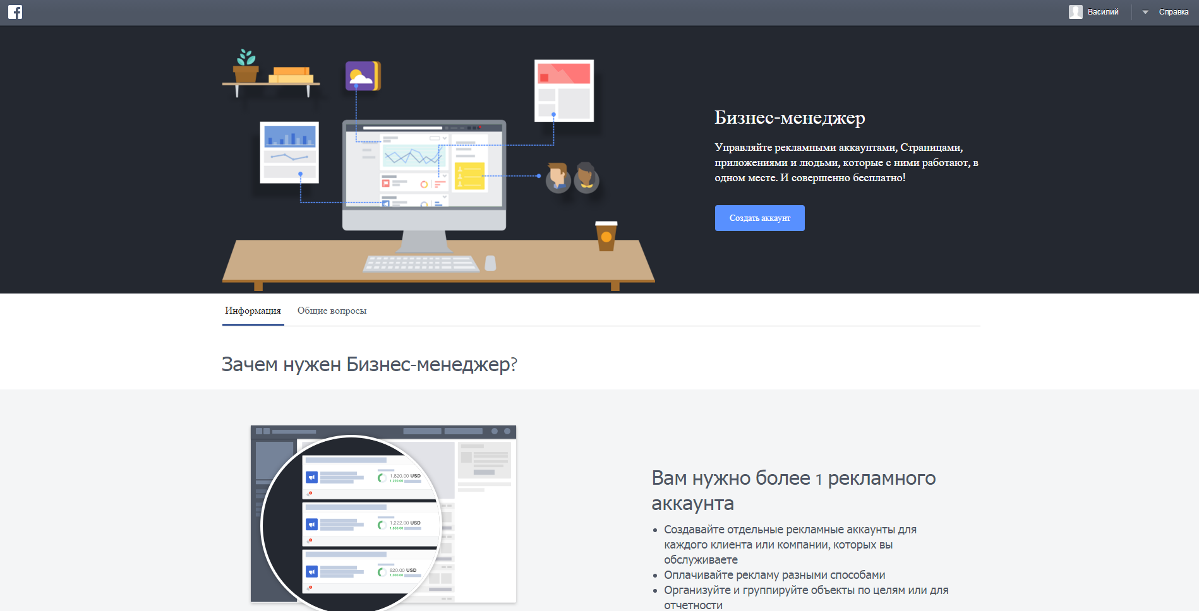This screenshot has width=1199, height=611.
Task: Click the ad accounts illustration thumbnail
Action: click(x=383, y=518)
